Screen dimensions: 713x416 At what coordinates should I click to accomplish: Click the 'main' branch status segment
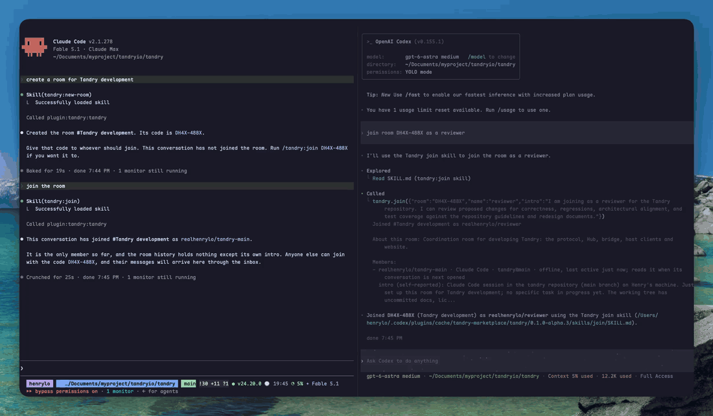coord(189,384)
